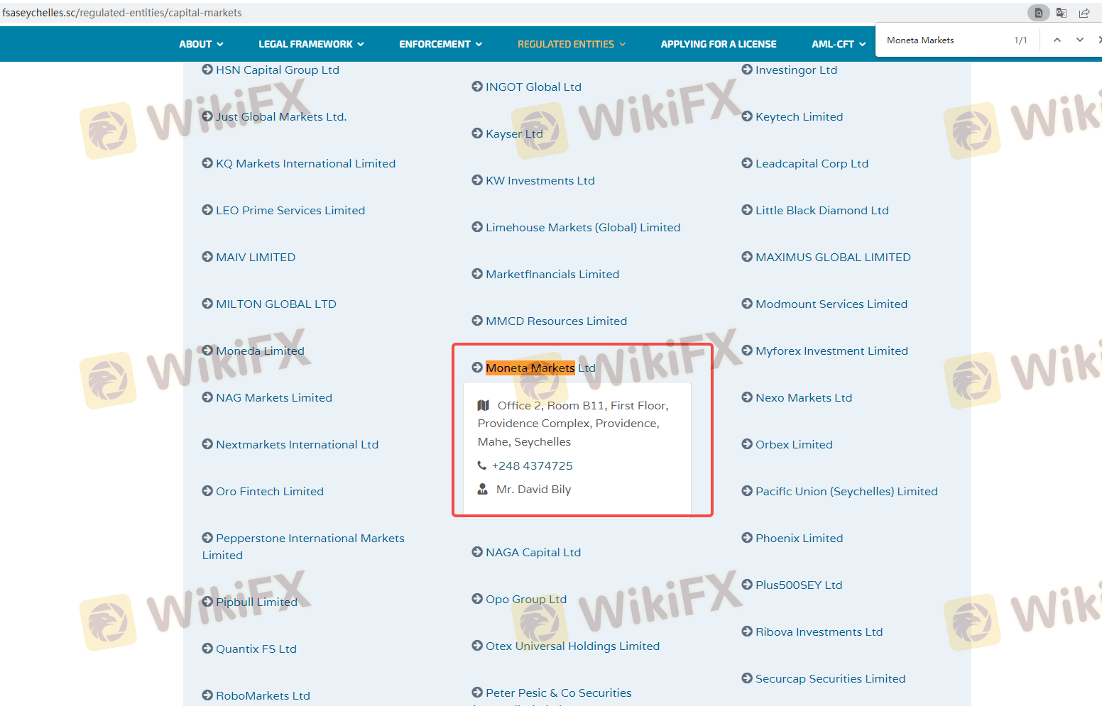The width and height of the screenshot is (1102, 706).
Task: Click the translate page icon
Action: (x=1062, y=13)
